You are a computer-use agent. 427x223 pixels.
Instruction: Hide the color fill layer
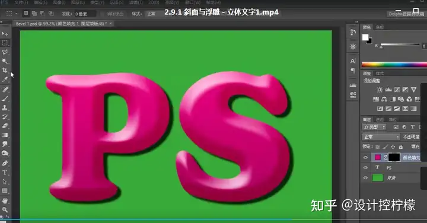(x=365, y=157)
